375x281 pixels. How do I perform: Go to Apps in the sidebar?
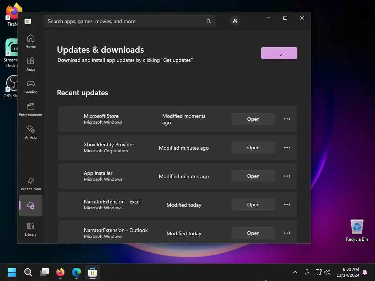coord(31,64)
